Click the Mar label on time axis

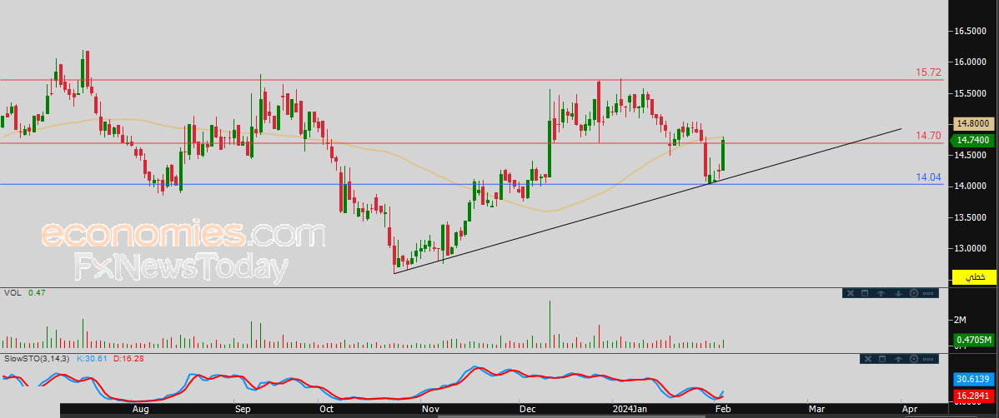817,407
